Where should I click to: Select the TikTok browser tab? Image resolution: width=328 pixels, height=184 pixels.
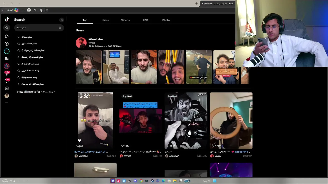[x=218, y=3]
